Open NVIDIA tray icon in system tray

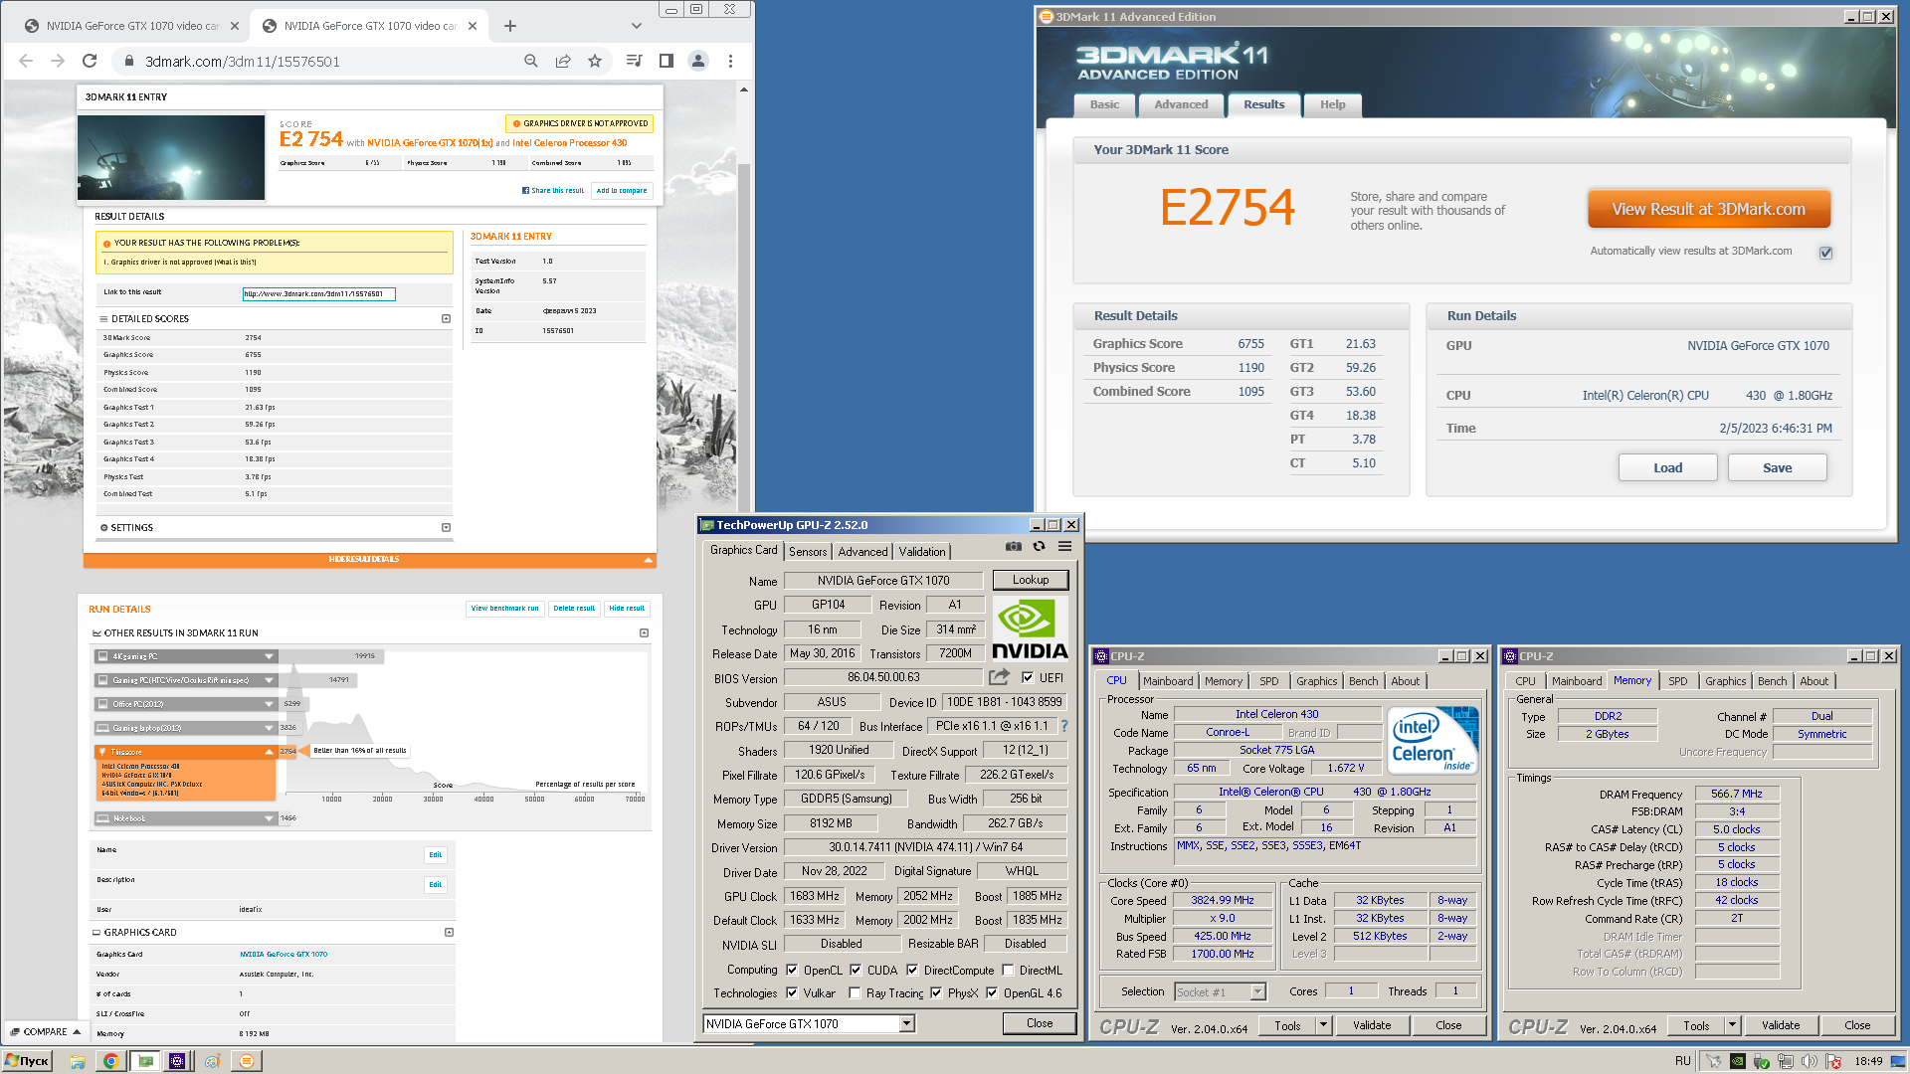click(1737, 1061)
